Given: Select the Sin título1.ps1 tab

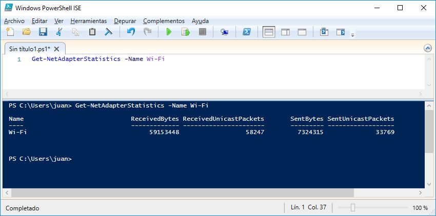Looking at the screenshot, I should (x=30, y=49).
